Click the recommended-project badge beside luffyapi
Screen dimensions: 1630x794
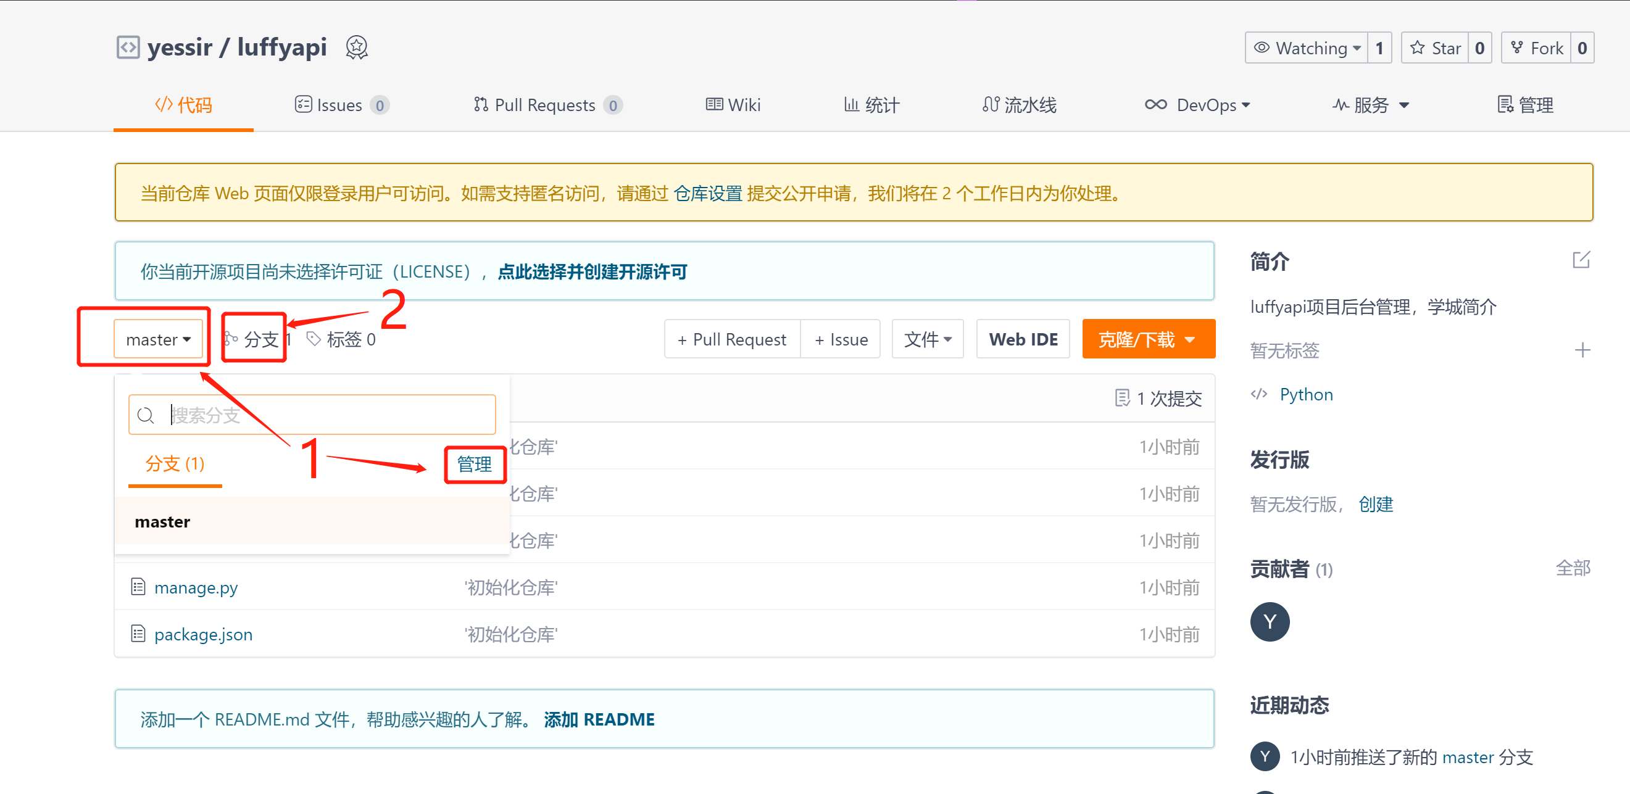pos(356,48)
